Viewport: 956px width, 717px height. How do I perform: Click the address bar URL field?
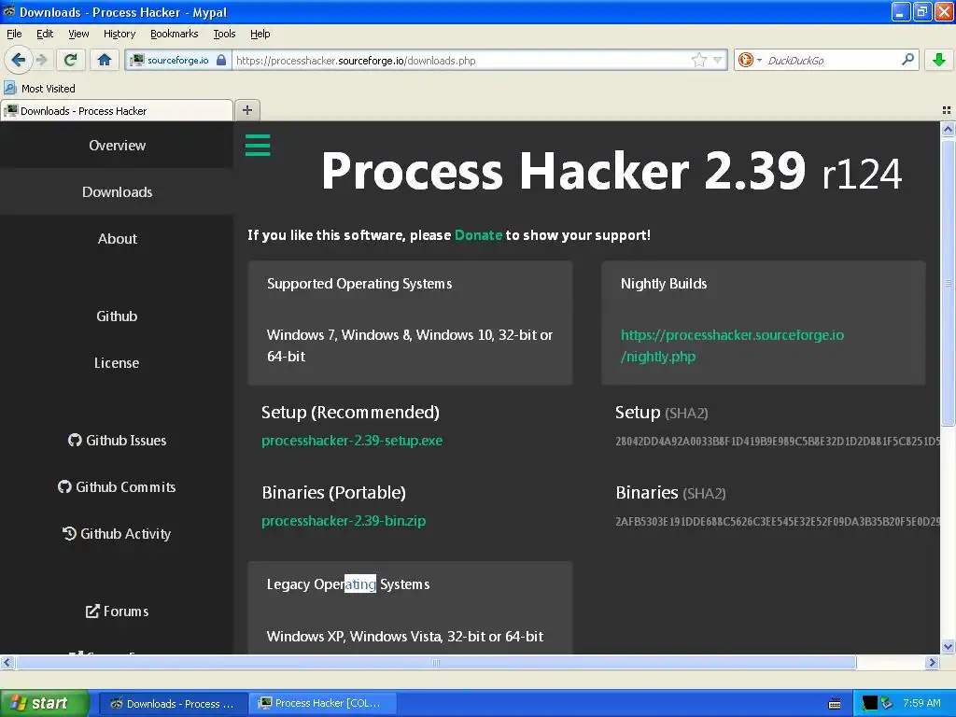(x=462, y=60)
